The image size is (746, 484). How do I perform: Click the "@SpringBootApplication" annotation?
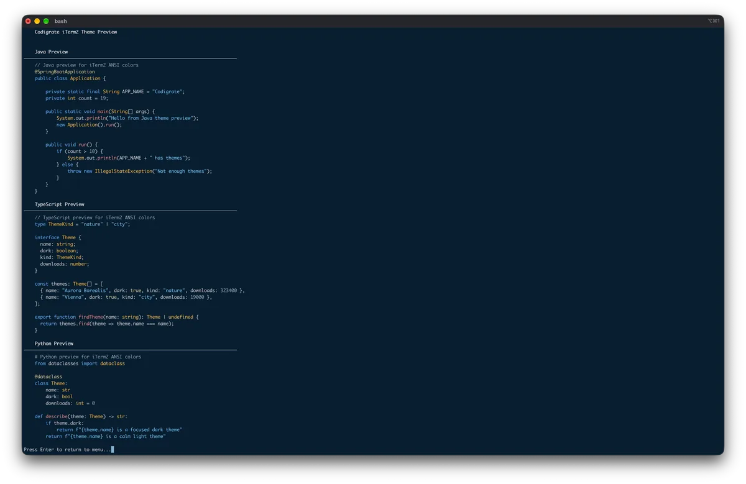[x=65, y=71]
